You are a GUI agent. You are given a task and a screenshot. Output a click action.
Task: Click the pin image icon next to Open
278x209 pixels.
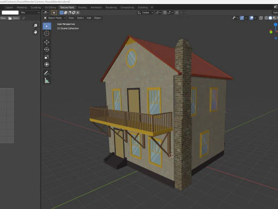point(24,18)
